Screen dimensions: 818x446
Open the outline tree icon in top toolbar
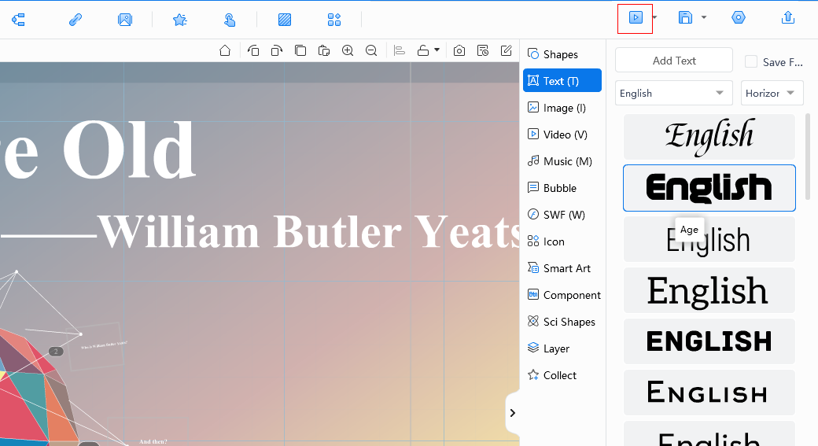(18, 20)
